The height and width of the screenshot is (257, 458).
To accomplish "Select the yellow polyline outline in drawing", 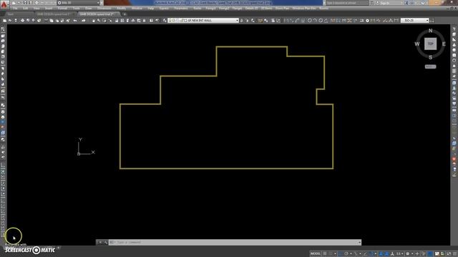I will click(226, 168).
